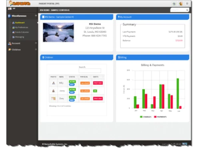200x150 pixels.
Task: Click the Messaging icon in sidebar
Action: click(13, 37)
